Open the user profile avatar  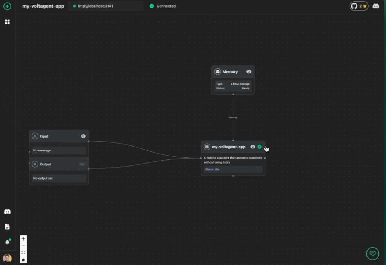tap(7, 258)
